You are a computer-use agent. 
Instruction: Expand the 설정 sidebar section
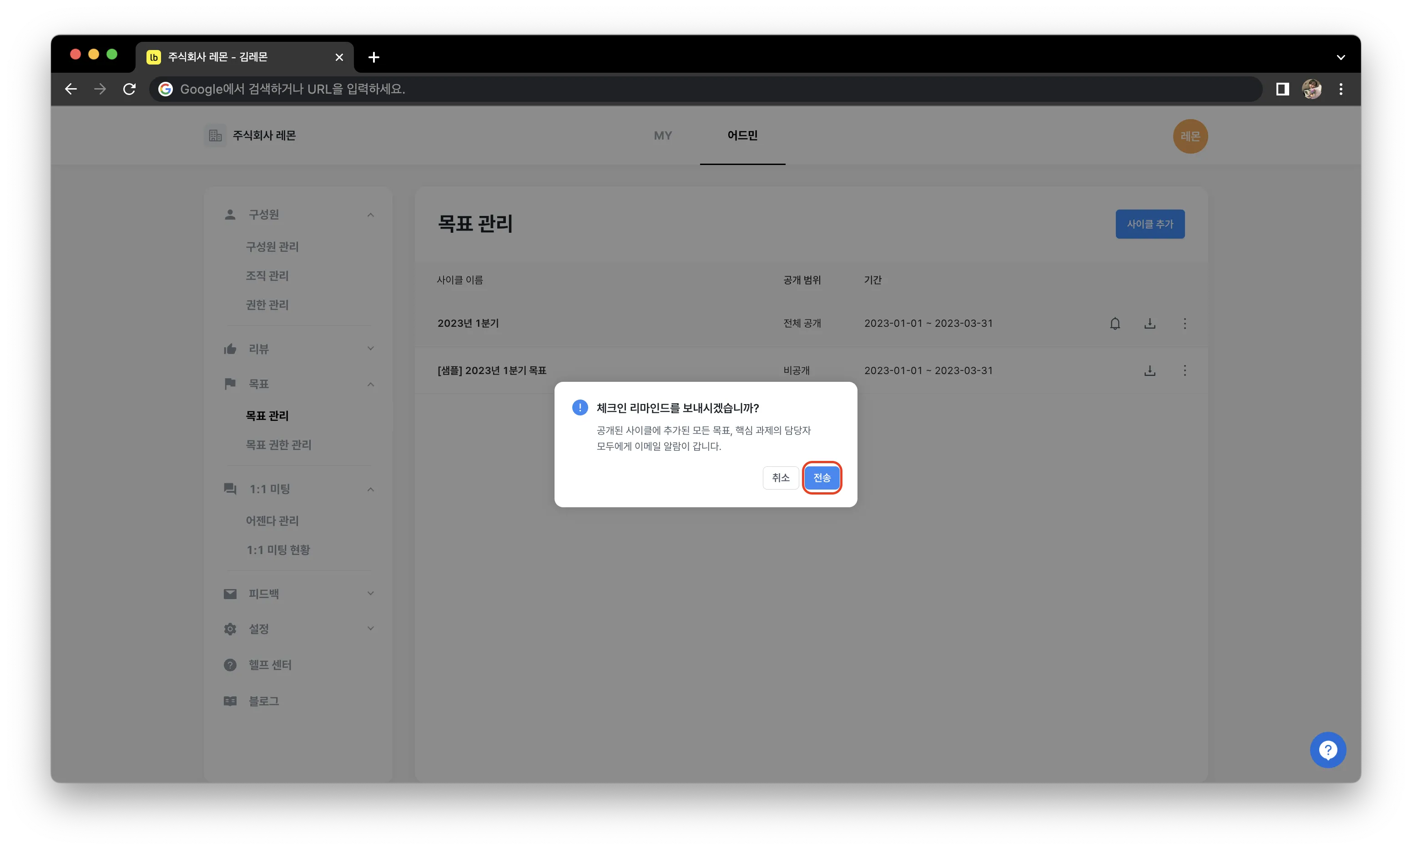point(370,628)
